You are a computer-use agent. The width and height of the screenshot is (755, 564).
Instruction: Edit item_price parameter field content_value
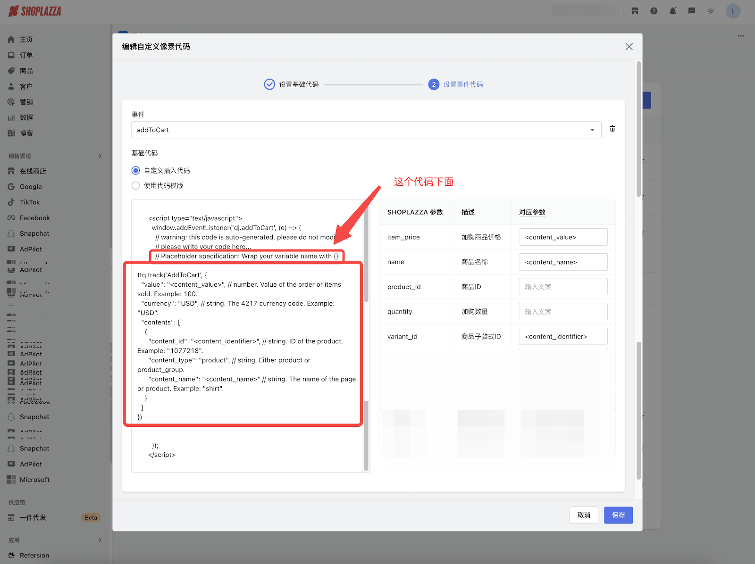pos(563,237)
